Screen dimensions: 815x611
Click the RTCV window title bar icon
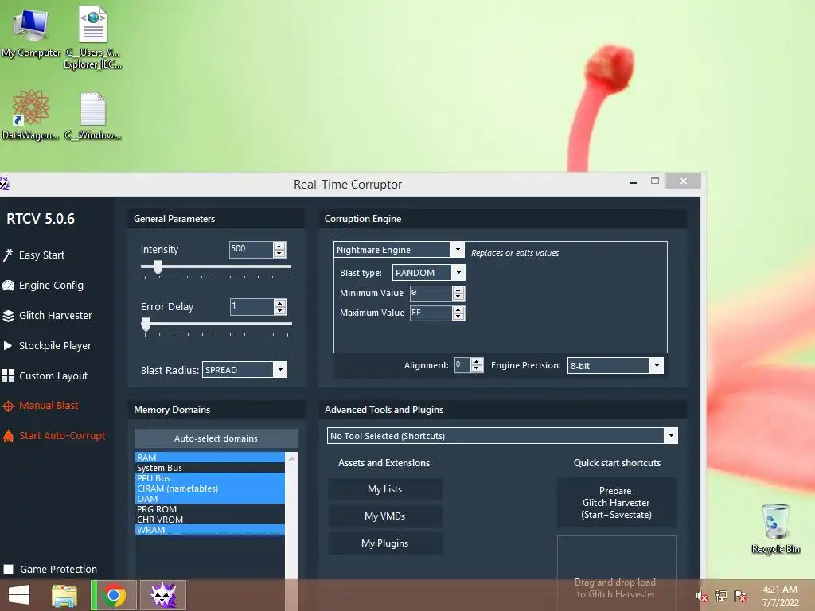click(x=4, y=184)
